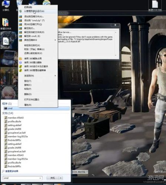Image resolution: width=166 pixels, height=185 pixels.
Task: Click the folder icon of 使用 360解除占用
Action: pyautogui.click(x=20, y=58)
